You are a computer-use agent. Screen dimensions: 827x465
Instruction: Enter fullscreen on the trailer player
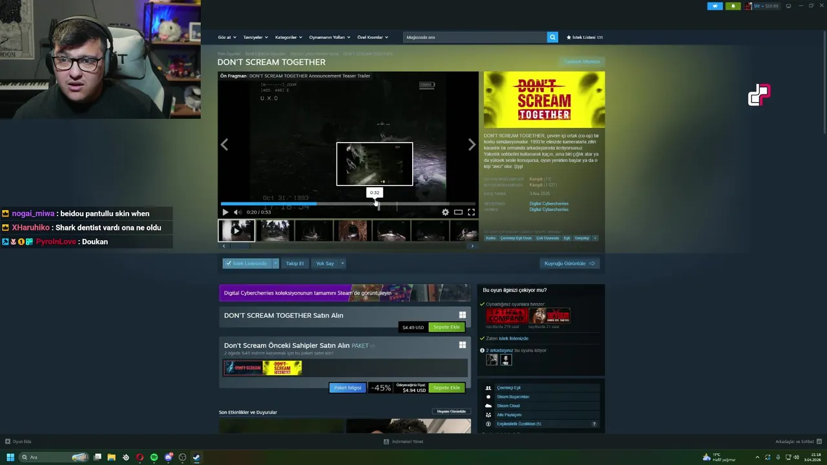471,212
